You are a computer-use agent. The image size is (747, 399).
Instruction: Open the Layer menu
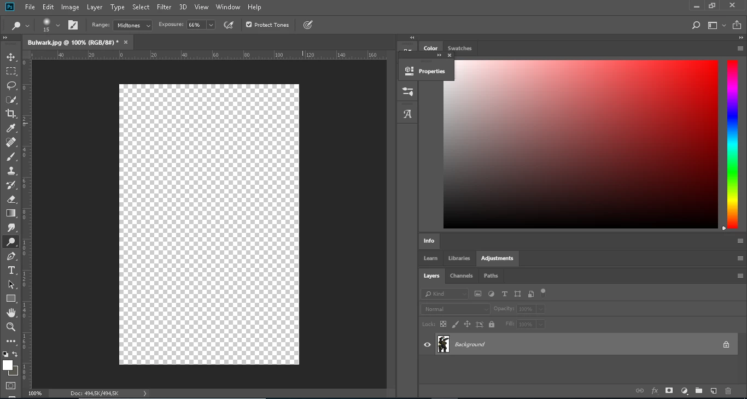pos(95,7)
